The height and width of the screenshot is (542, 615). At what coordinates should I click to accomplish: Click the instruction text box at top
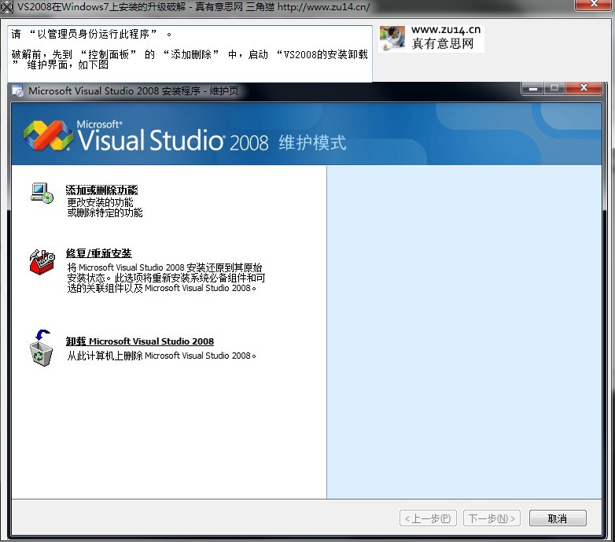pos(190,53)
